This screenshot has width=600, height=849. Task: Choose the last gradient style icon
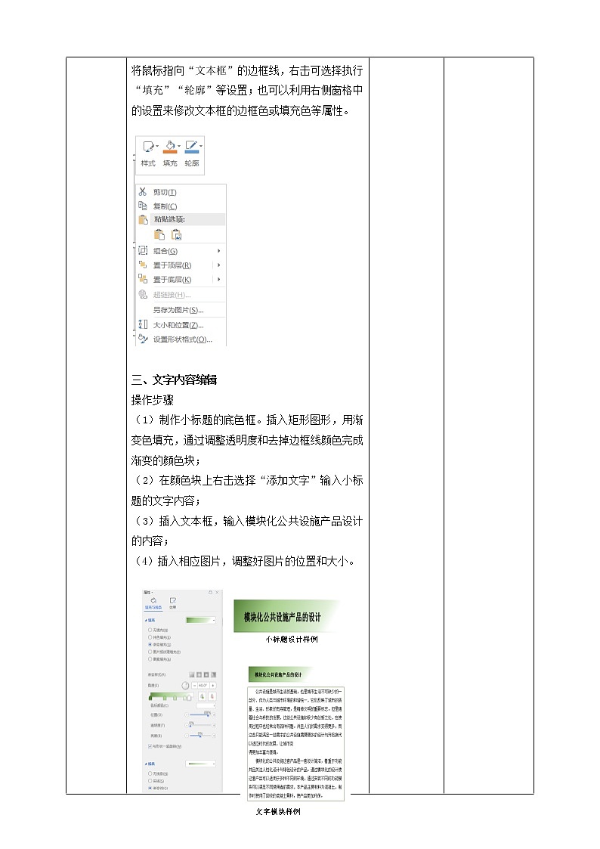click(x=213, y=674)
